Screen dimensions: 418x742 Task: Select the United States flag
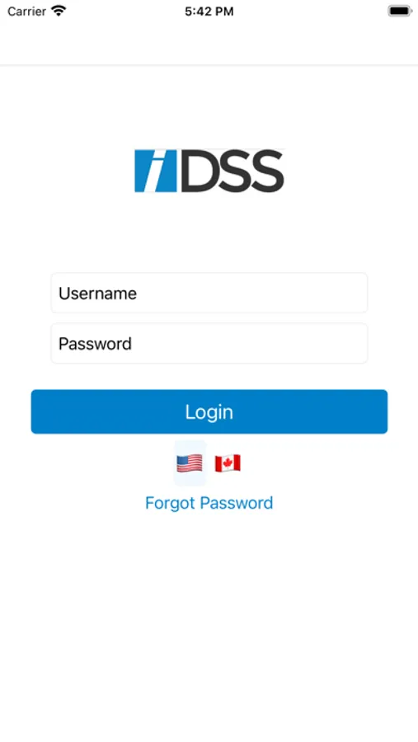tap(190, 463)
